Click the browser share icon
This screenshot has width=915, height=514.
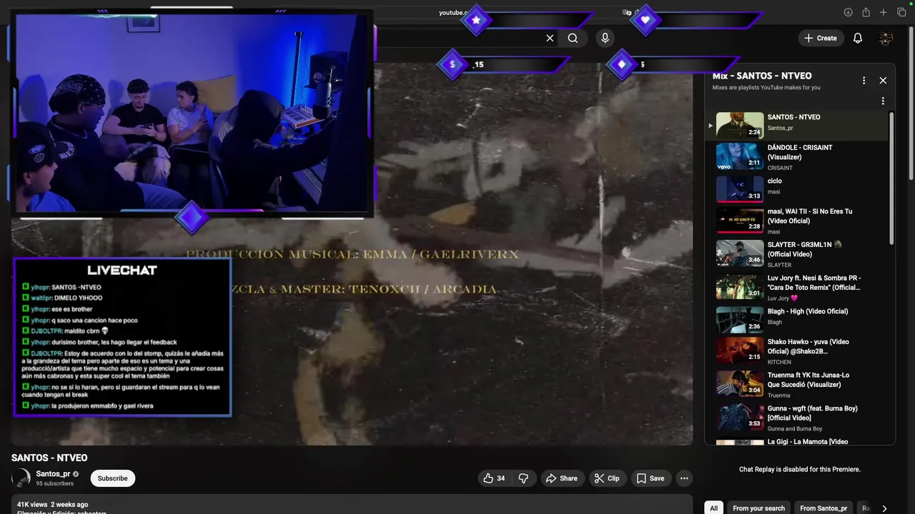866,12
